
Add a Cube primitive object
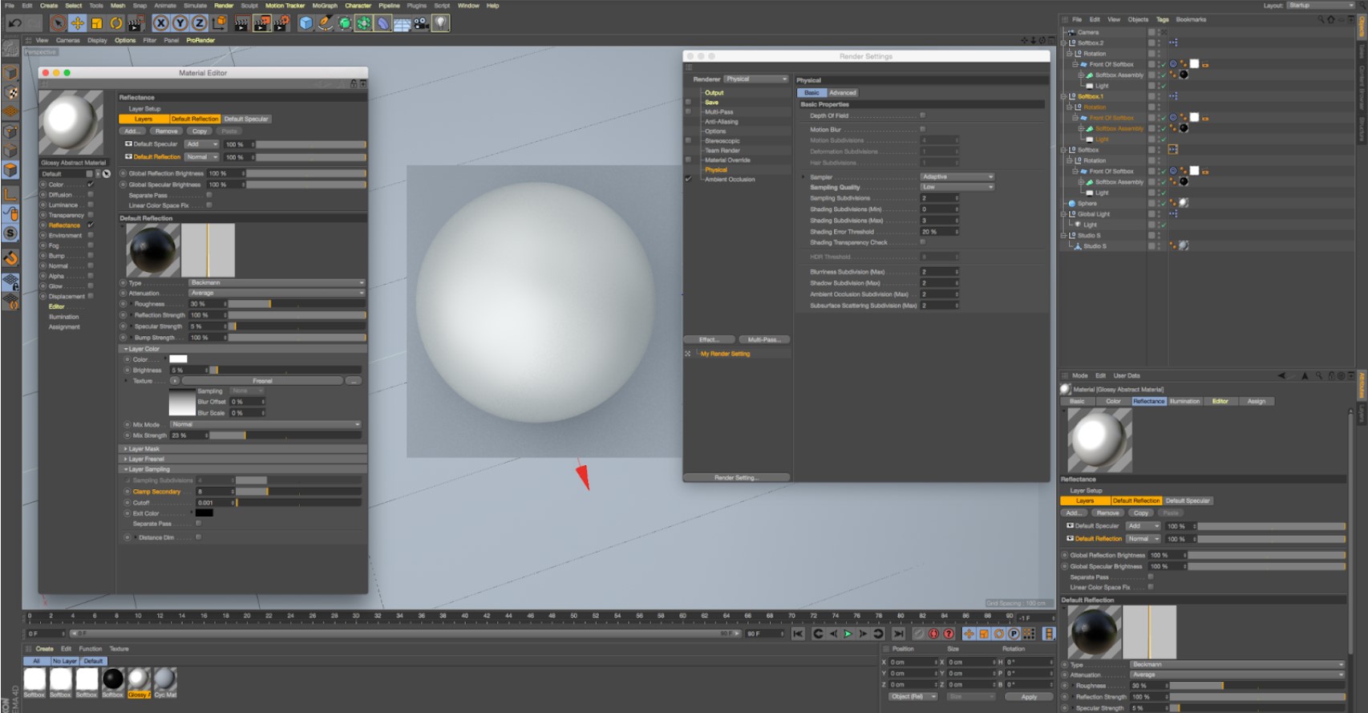pyautogui.click(x=306, y=23)
